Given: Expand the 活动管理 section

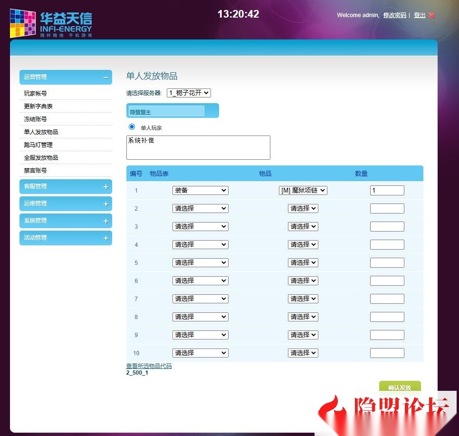Looking at the screenshot, I should point(66,238).
